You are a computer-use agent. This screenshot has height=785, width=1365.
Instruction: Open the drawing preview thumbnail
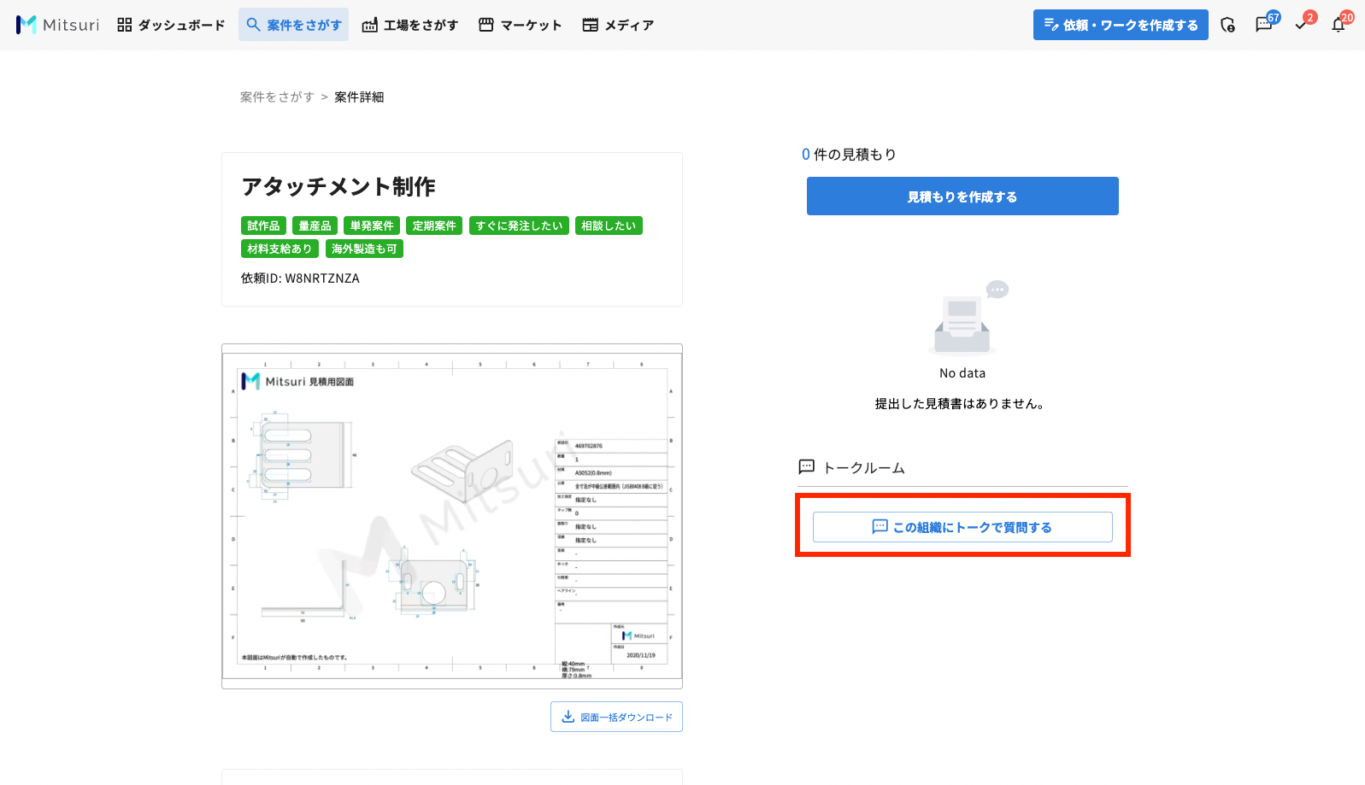(x=452, y=516)
